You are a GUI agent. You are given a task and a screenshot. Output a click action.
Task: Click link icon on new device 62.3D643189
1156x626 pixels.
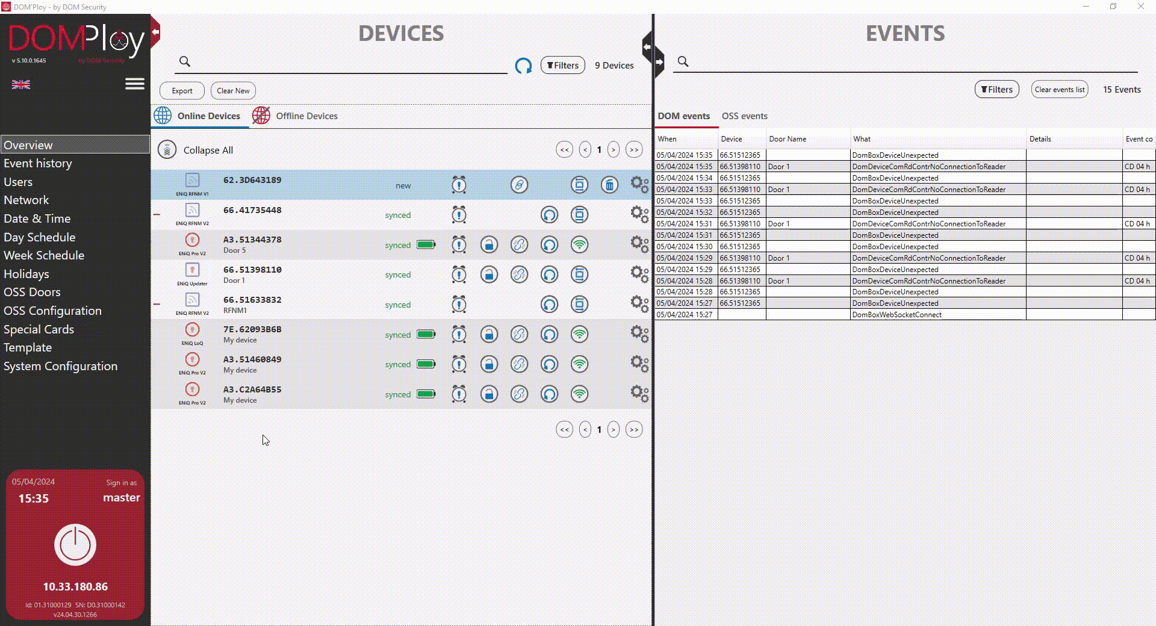[x=519, y=185]
